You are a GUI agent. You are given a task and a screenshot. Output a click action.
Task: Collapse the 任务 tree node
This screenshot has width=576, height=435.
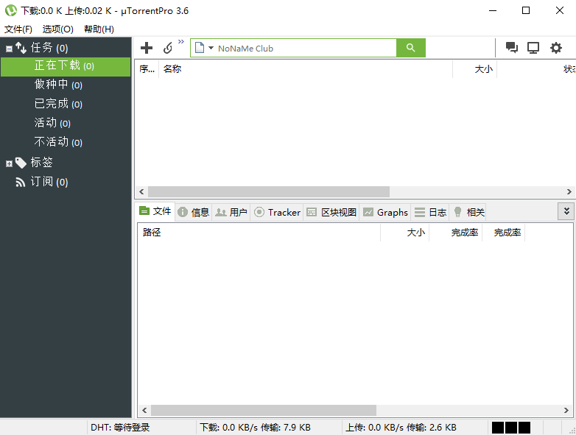click(9, 49)
